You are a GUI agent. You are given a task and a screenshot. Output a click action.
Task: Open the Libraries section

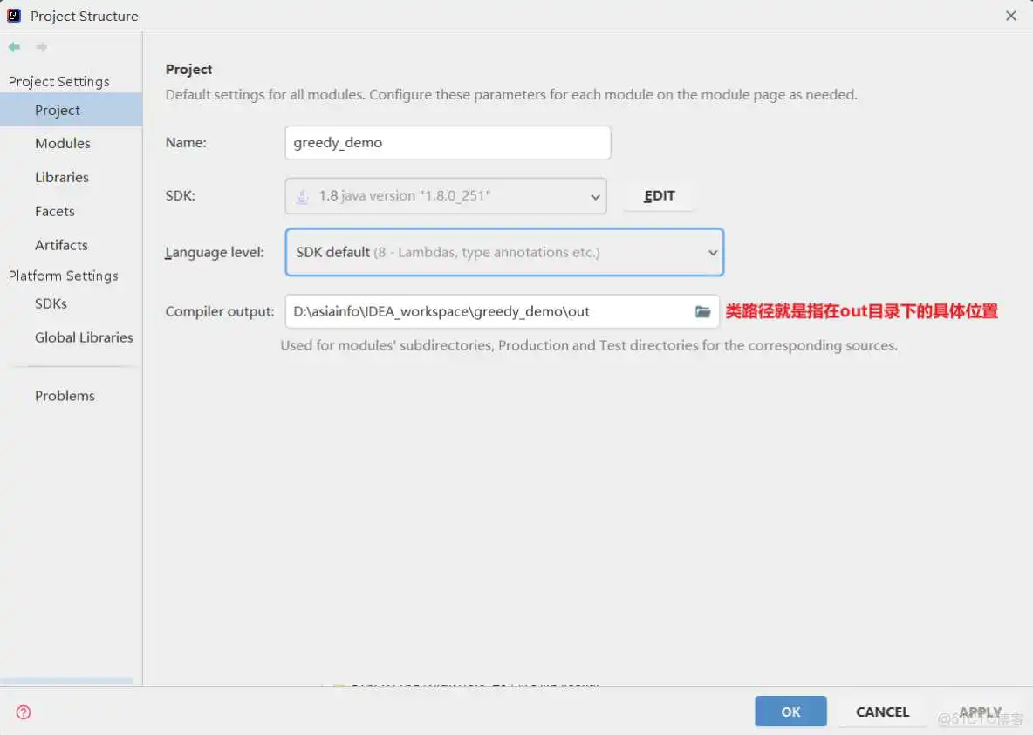point(61,177)
